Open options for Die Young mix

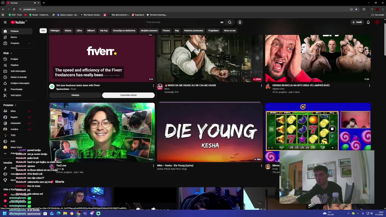click(261, 166)
